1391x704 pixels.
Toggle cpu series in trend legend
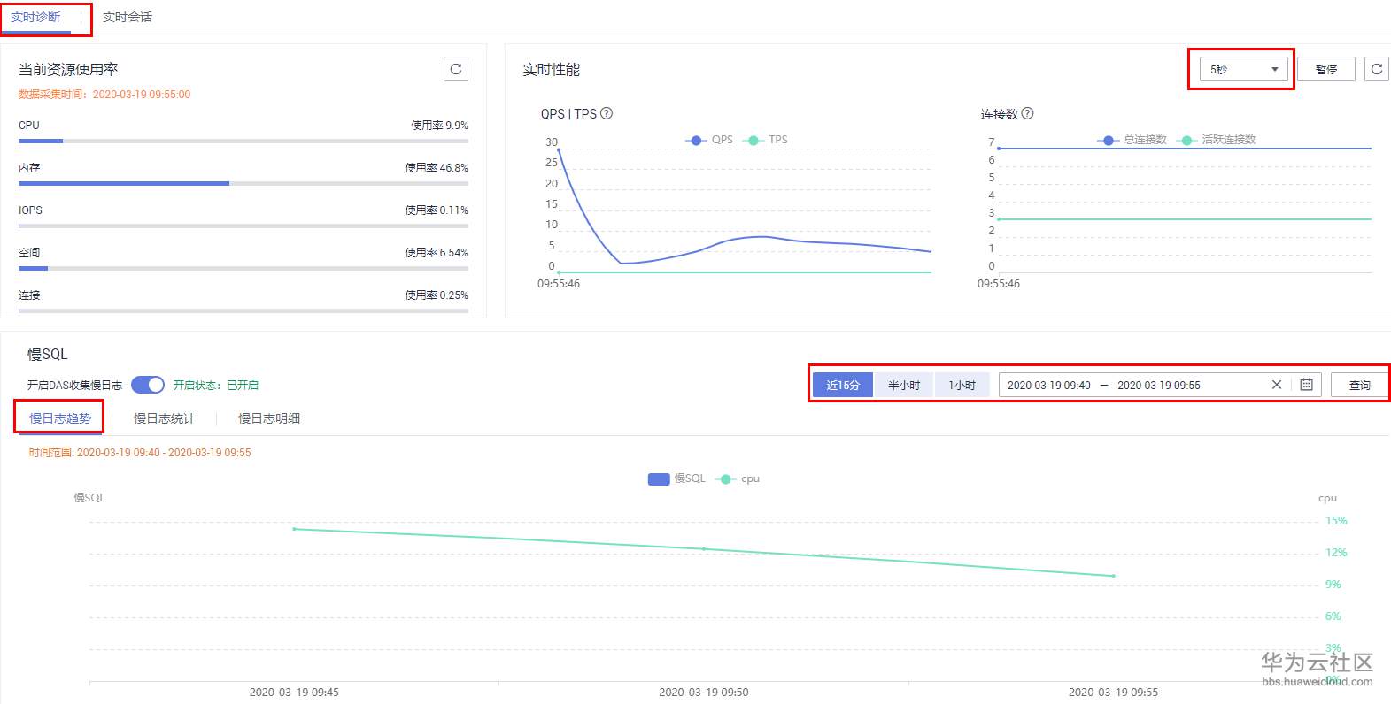pos(738,478)
